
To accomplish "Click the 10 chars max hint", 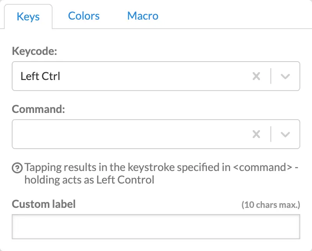I will point(270,204).
